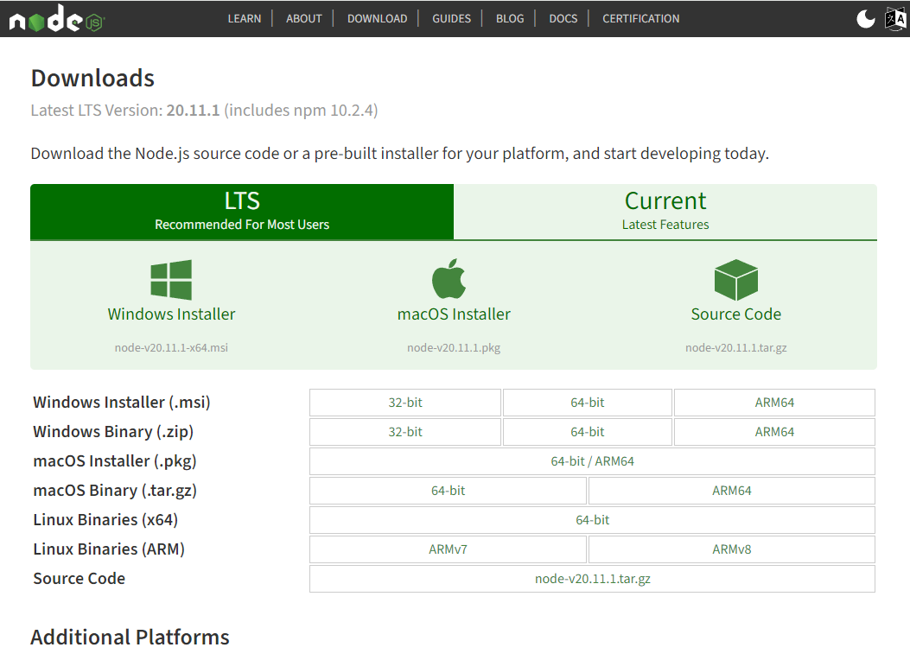Click the Linux Binaries (x64) row label
This screenshot has height=660, width=910.
tap(105, 520)
